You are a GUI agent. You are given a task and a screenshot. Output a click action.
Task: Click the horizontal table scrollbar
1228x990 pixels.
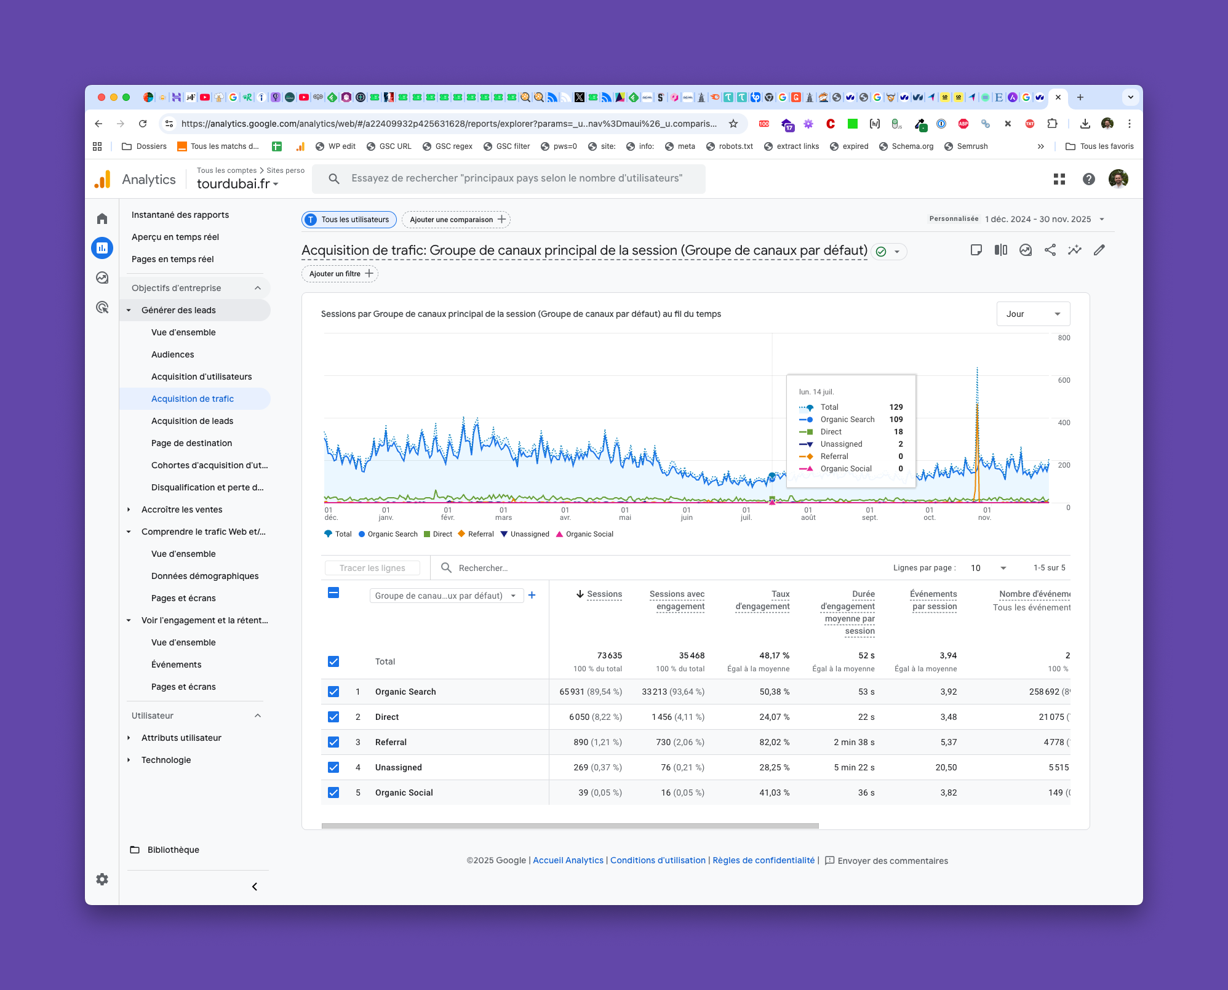click(570, 826)
